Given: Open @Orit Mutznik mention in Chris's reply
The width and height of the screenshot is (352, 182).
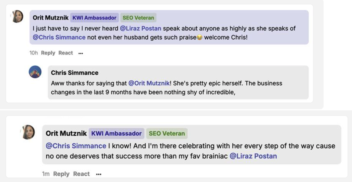Looking at the screenshot, I should point(149,83).
